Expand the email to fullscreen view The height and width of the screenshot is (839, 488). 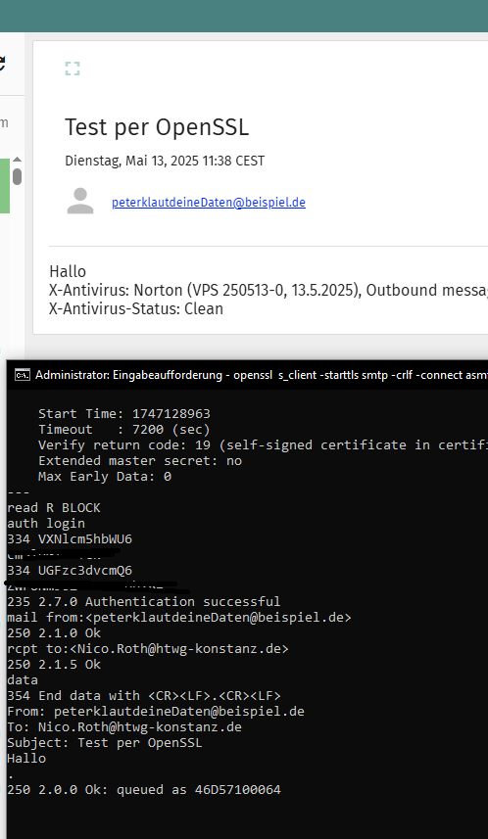pyautogui.click(x=73, y=69)
